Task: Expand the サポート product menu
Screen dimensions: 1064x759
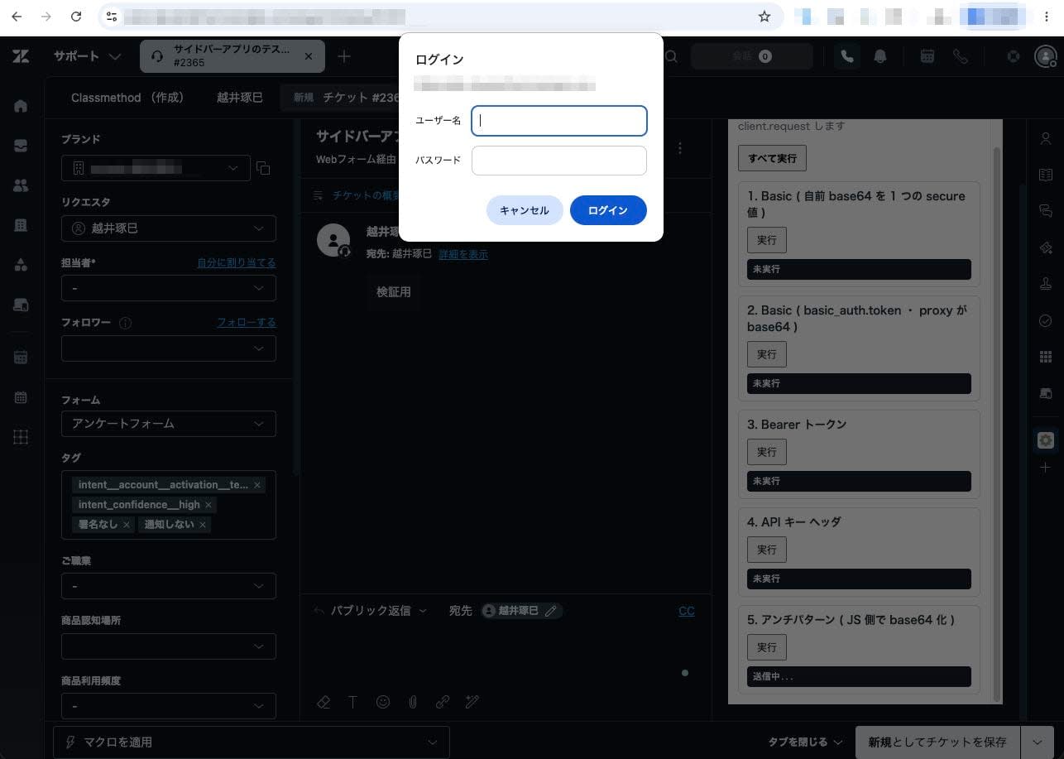Action: (x=88, y=56)
